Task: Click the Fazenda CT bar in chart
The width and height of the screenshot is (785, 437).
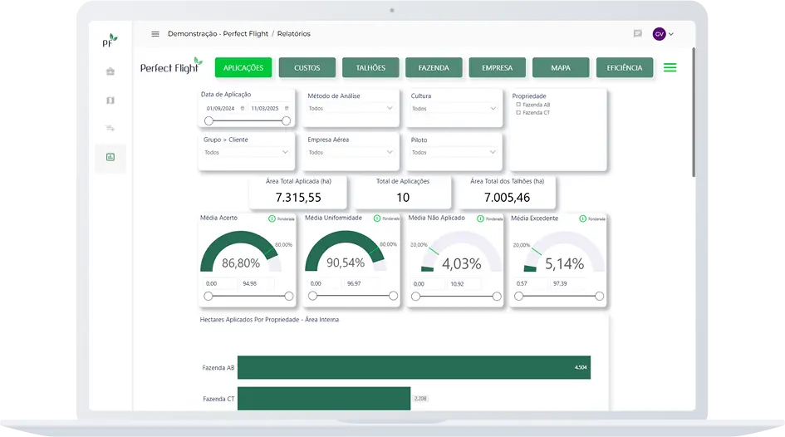Action: [324, 399]
